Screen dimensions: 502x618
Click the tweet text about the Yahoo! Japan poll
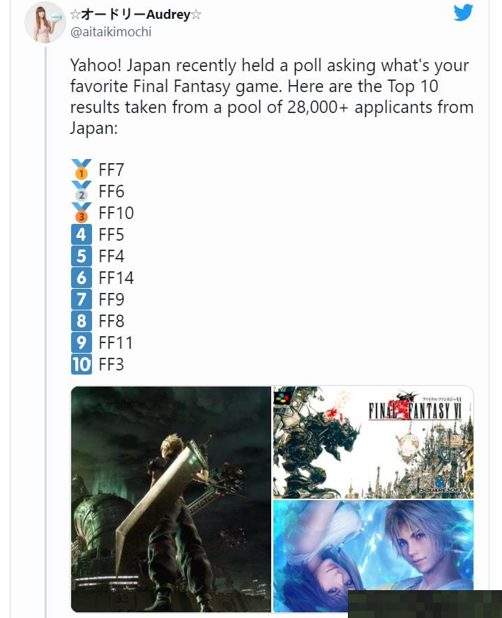(x=271, y=96)
